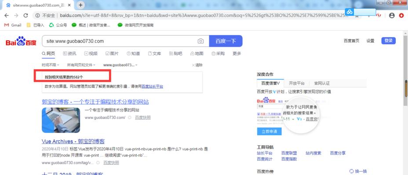The image size is (408, 175).
Task: Click the laptop thumbnail in first result
Action: point(61,120)
